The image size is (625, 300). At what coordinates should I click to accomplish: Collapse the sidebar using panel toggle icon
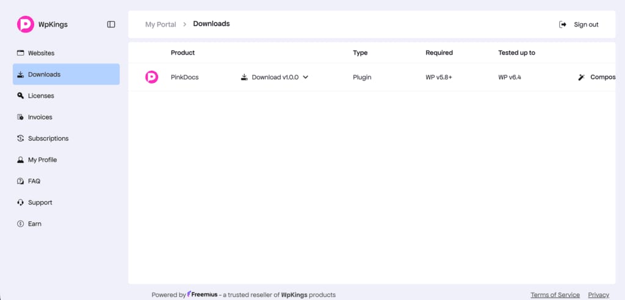[x=111, y=24]
